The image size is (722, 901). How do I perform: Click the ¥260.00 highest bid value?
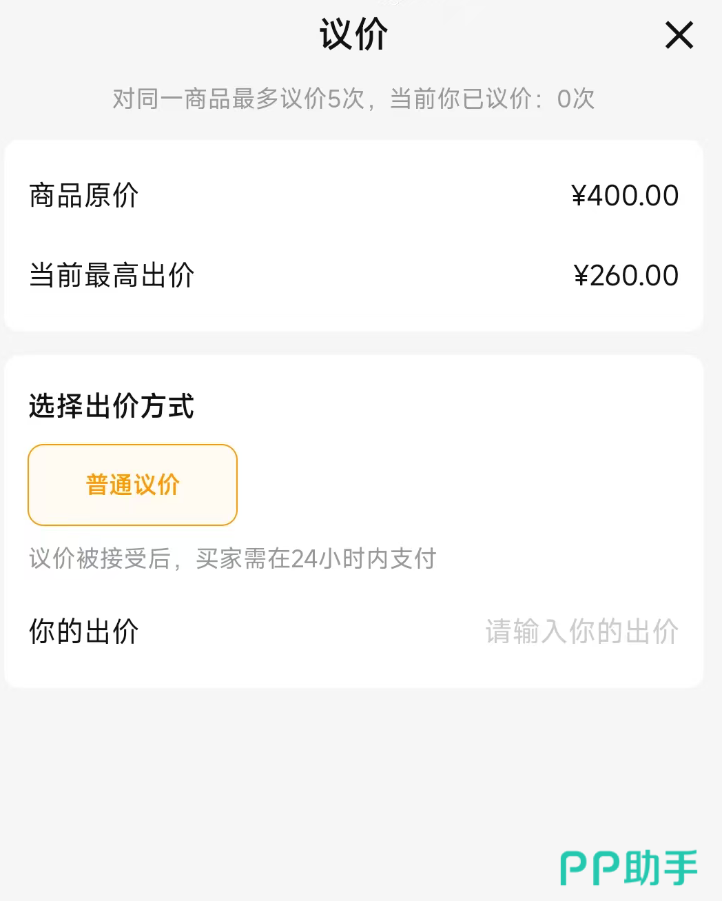[x=626, y=276]
